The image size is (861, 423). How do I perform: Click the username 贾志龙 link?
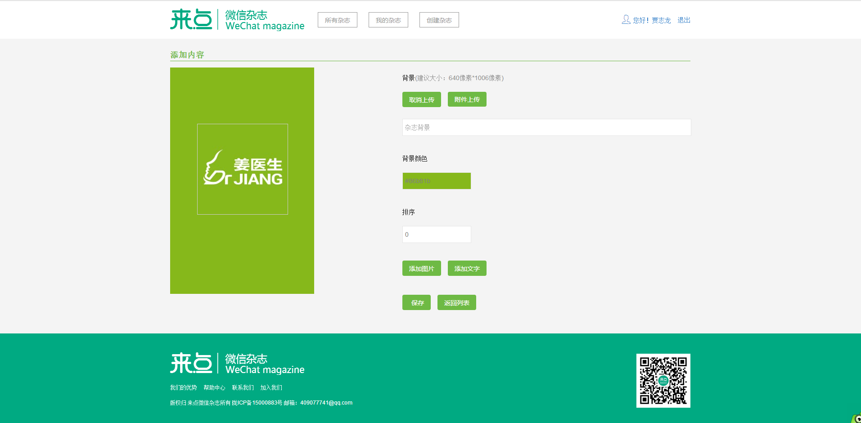tap(661, 20)
